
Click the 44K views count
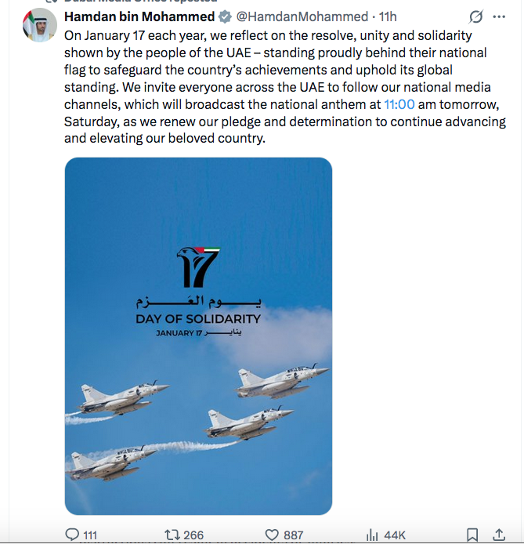click(395, 535)
